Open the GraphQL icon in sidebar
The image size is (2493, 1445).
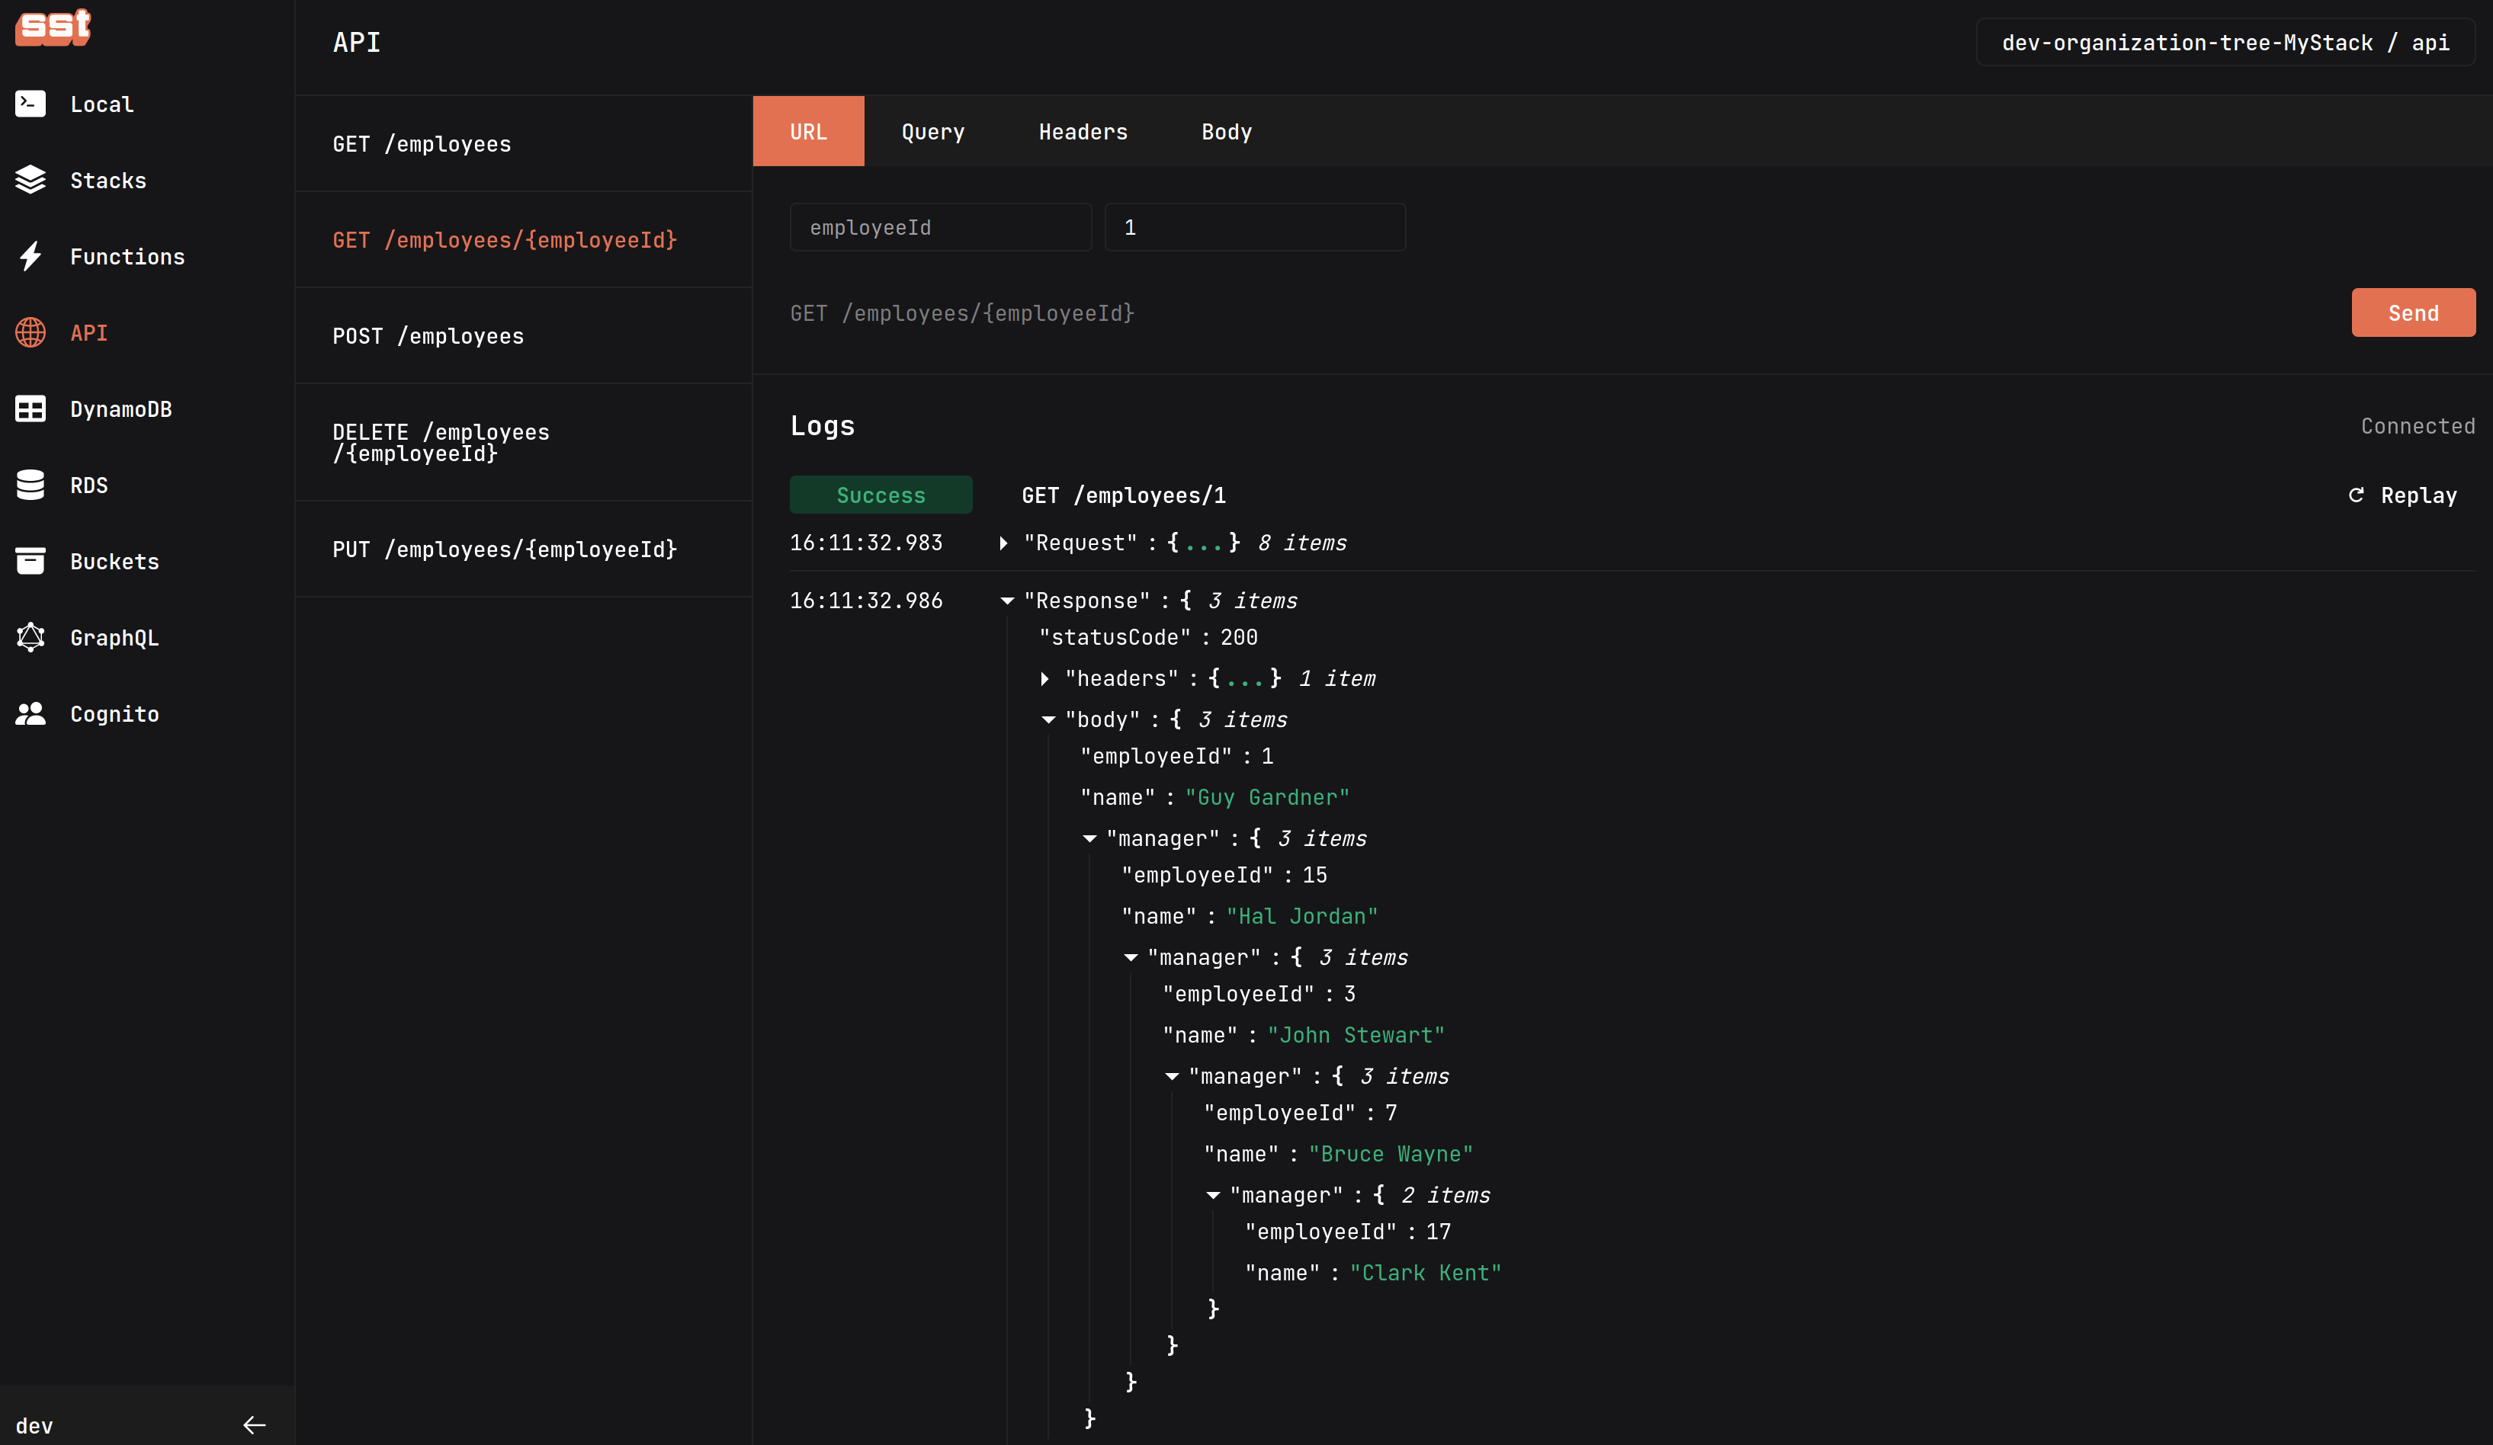tap(30, 637)
